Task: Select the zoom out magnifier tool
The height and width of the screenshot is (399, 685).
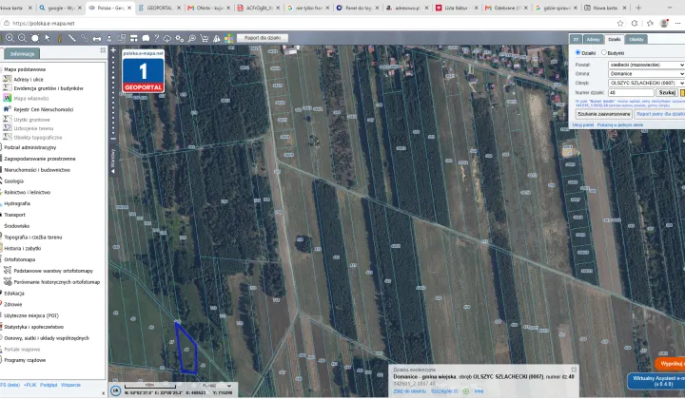Action: click(x=22, y=38)
